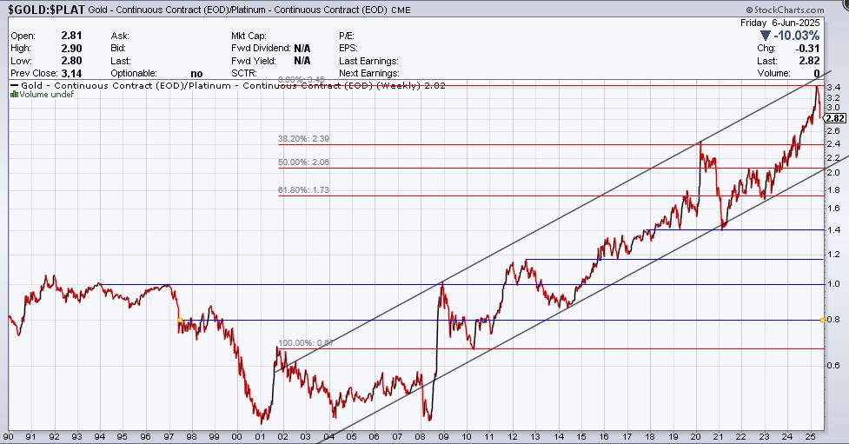Click the '38.20%: 2.39' Fibonacci label
This screenshot has height=444, width=849.
(x=304, y=139)
